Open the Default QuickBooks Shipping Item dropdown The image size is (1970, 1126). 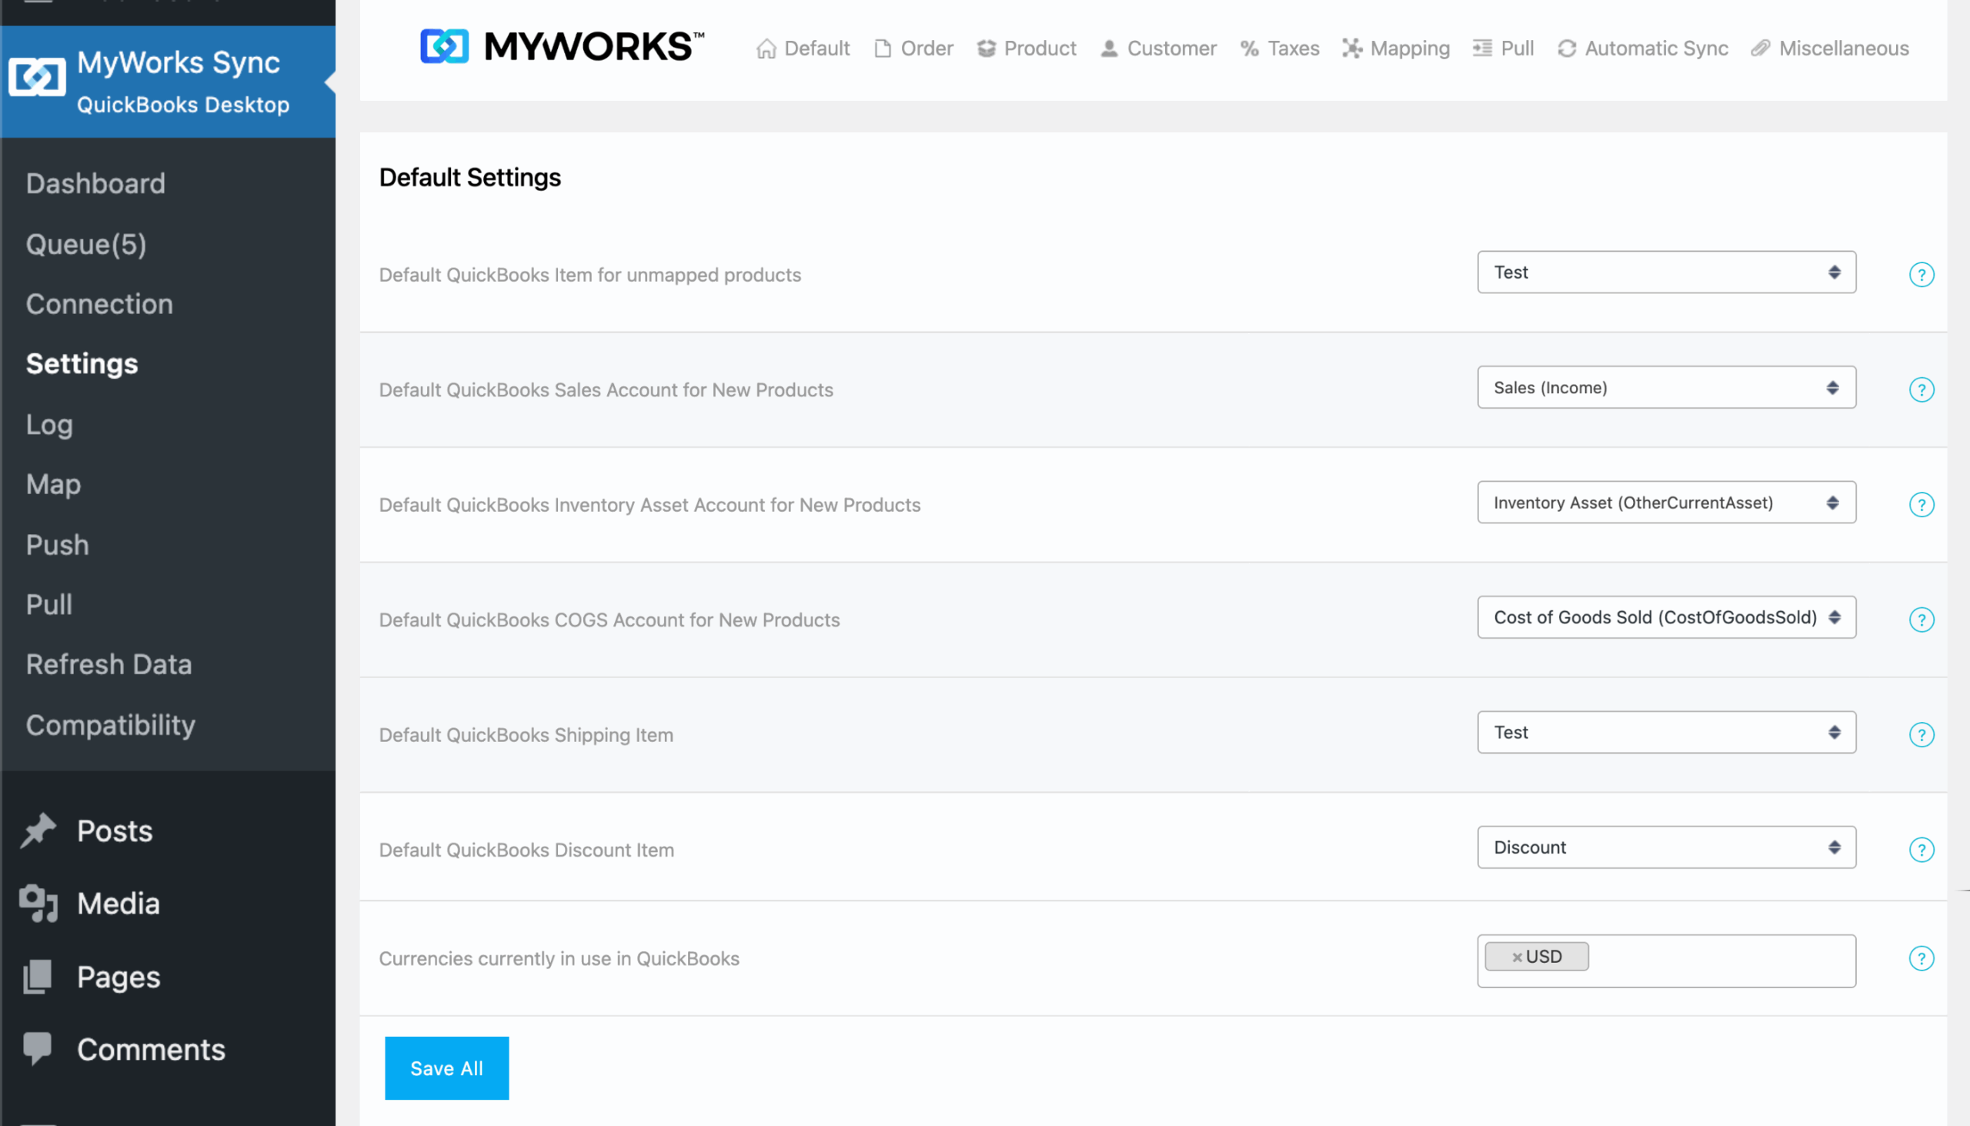pyautogui.click(x=1665, y=732)
